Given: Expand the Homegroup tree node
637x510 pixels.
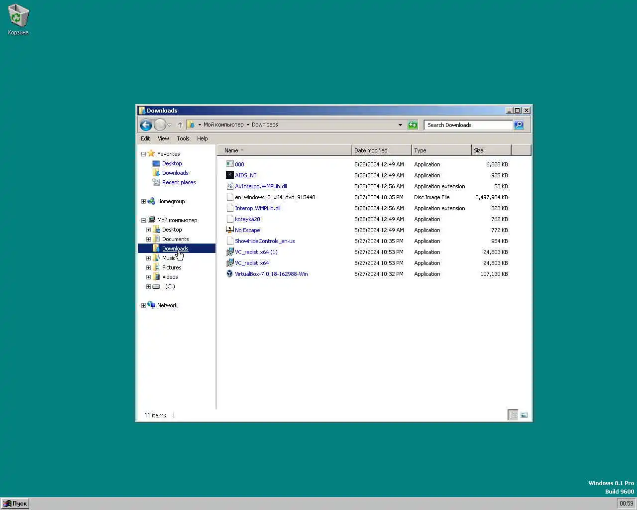Looking at the screenshot, I should click(x=143, y=202).
